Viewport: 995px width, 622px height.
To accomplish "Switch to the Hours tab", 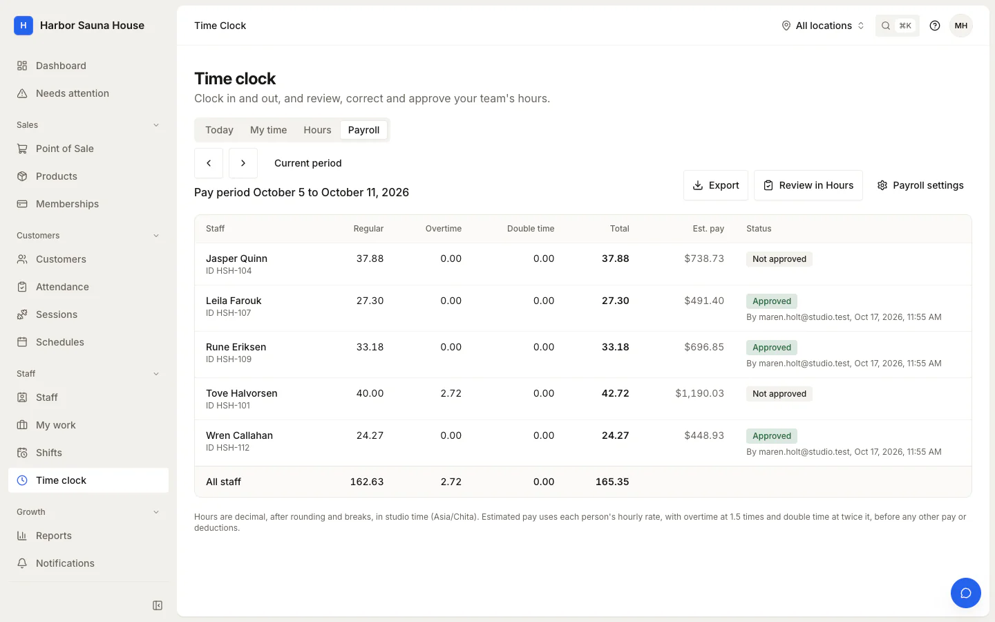I will pyautogui.click(x=317, y=130).
